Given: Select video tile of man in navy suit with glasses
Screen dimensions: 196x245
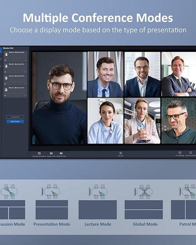Looking at the screenshot, I should (x=143, y=74).
